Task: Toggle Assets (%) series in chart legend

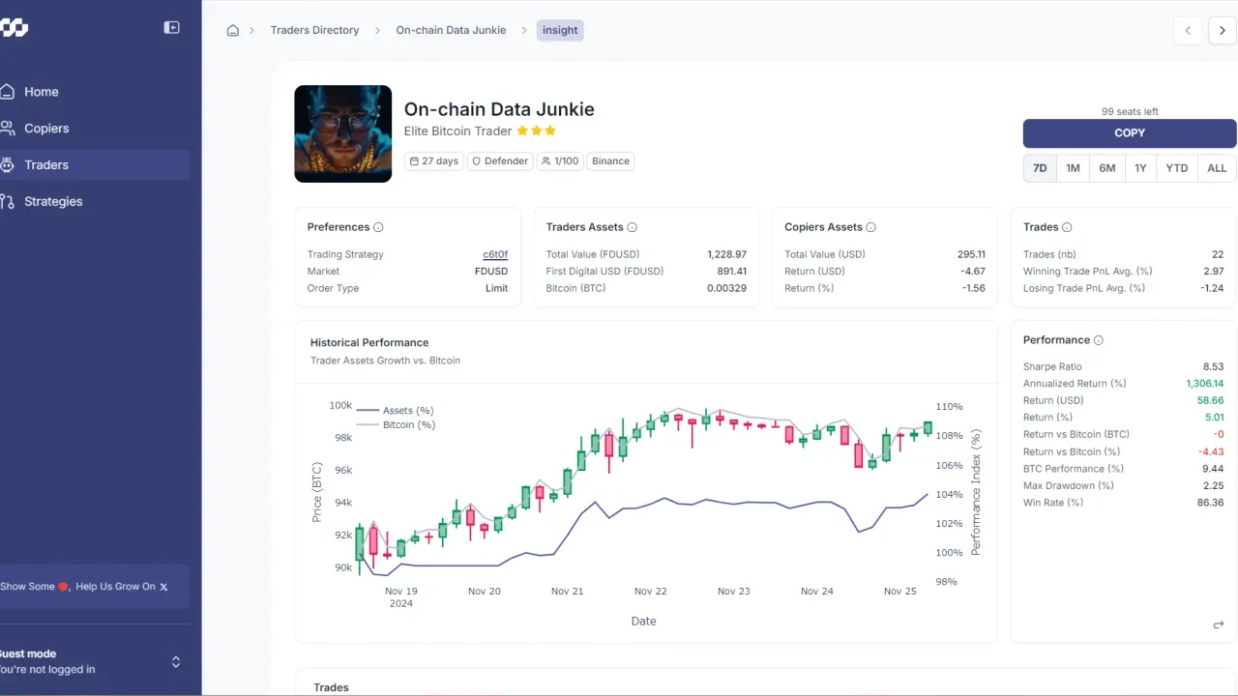Action: (397, 411)
